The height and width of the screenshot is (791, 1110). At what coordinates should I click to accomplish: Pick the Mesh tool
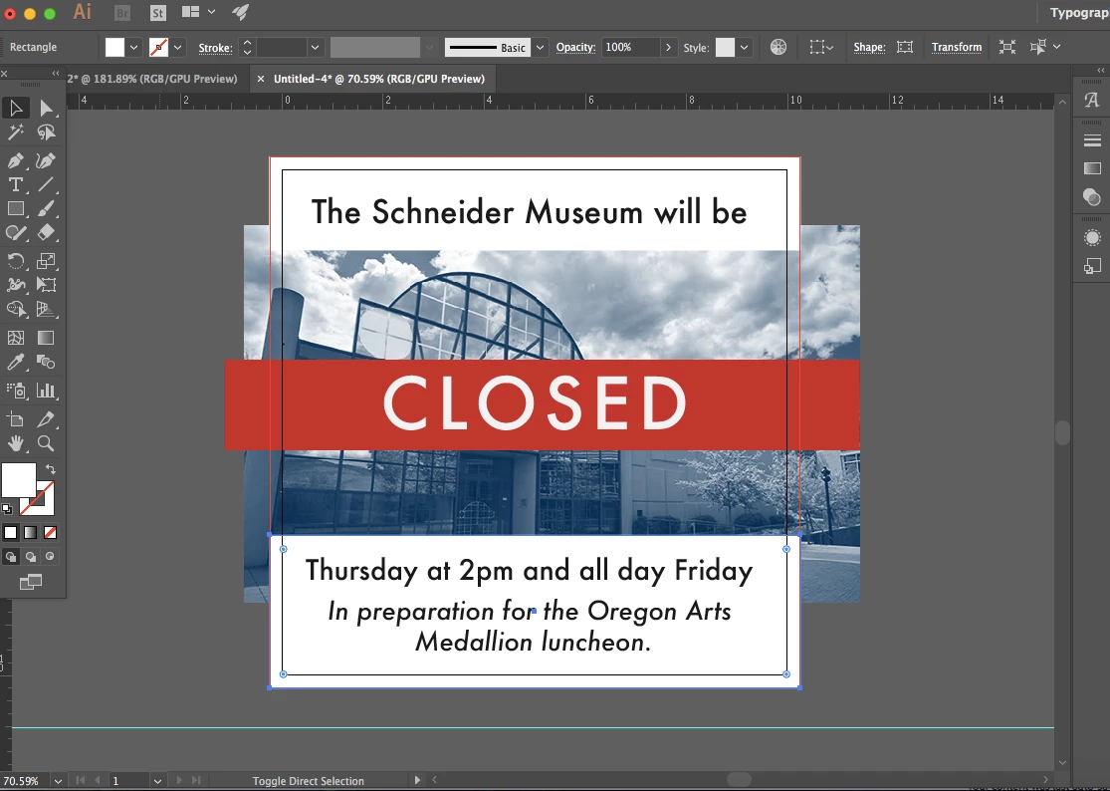point(16,338)
